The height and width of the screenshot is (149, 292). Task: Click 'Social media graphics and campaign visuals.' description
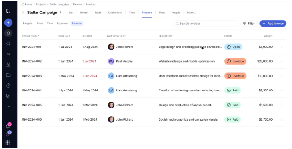[x=188, y=119]
